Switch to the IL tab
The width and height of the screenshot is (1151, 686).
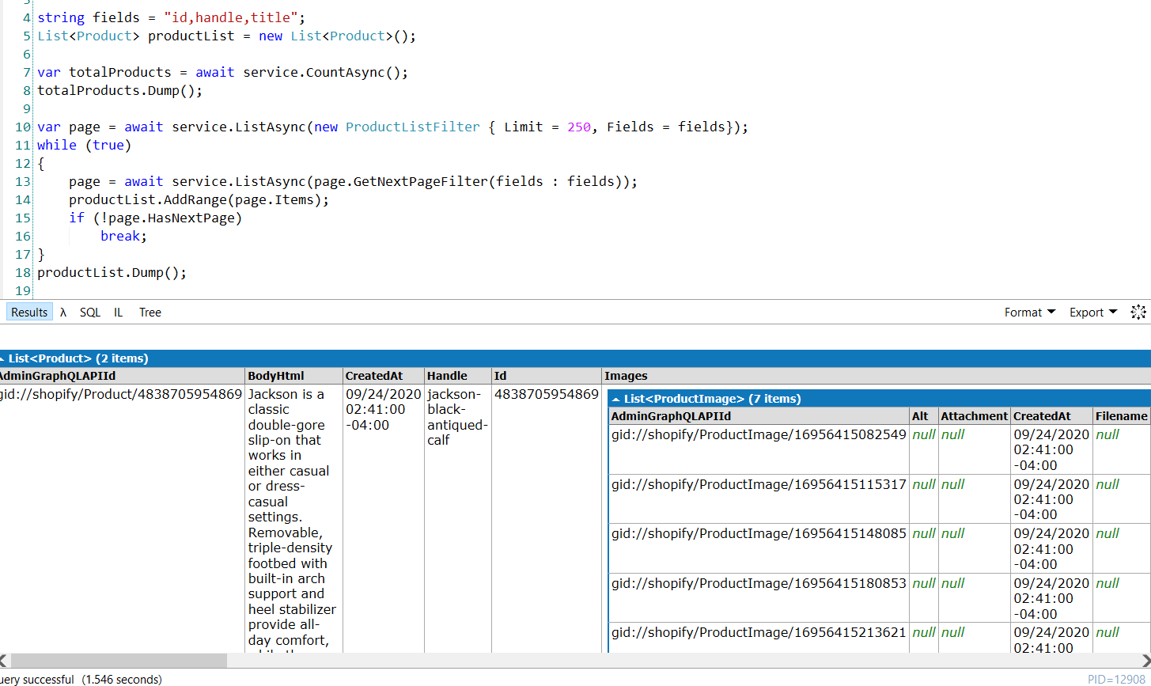[x=118, y=312]
